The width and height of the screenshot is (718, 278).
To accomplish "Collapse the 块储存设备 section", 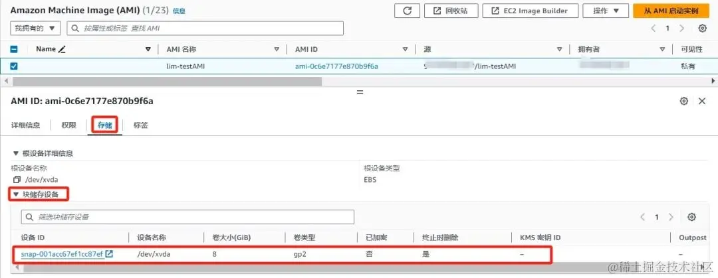I will [x=36, y=194].
